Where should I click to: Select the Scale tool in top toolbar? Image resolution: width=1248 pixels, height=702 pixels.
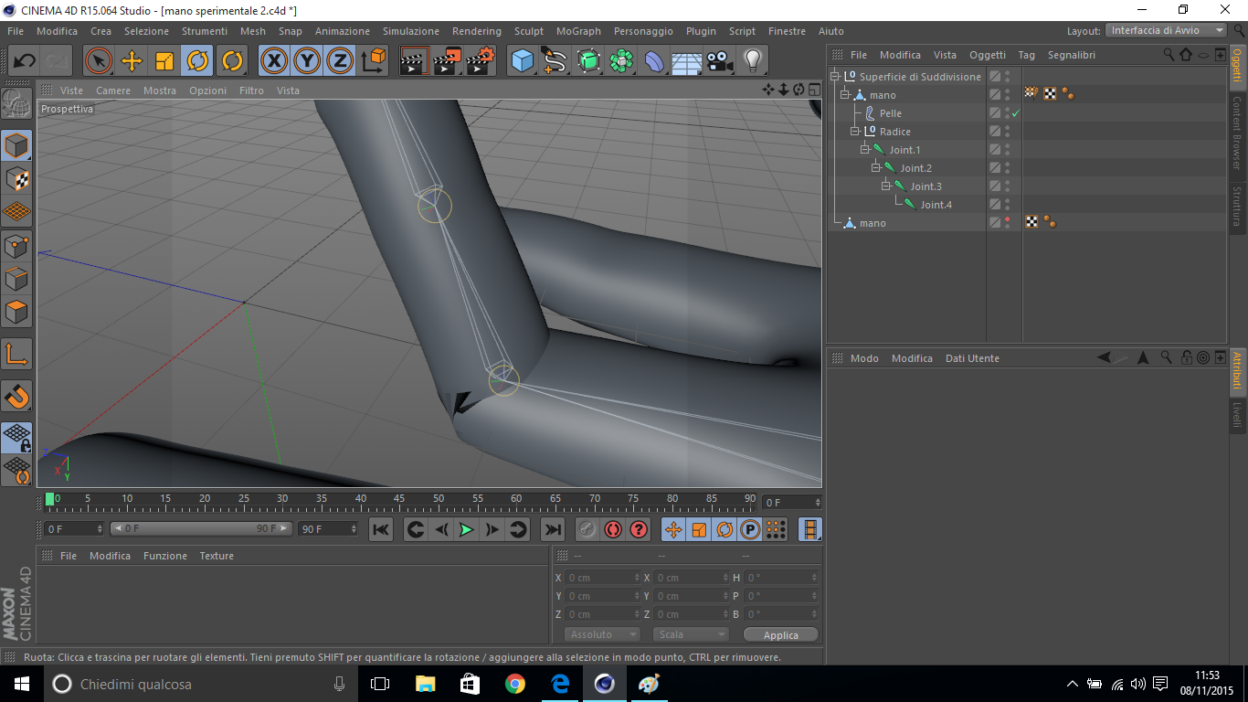click(164, 61)
